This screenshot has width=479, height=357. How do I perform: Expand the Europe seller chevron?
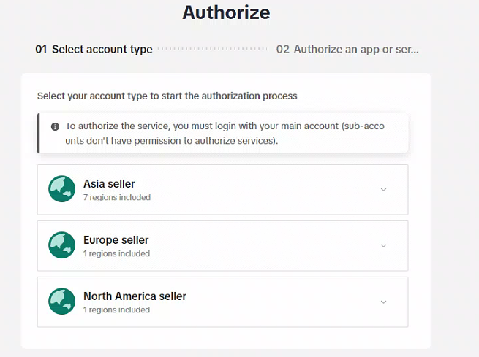tap(383, 246)
